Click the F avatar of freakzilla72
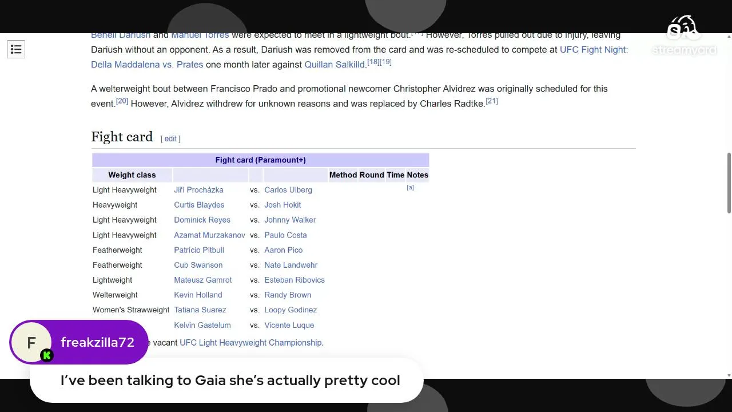 point(31,342)
